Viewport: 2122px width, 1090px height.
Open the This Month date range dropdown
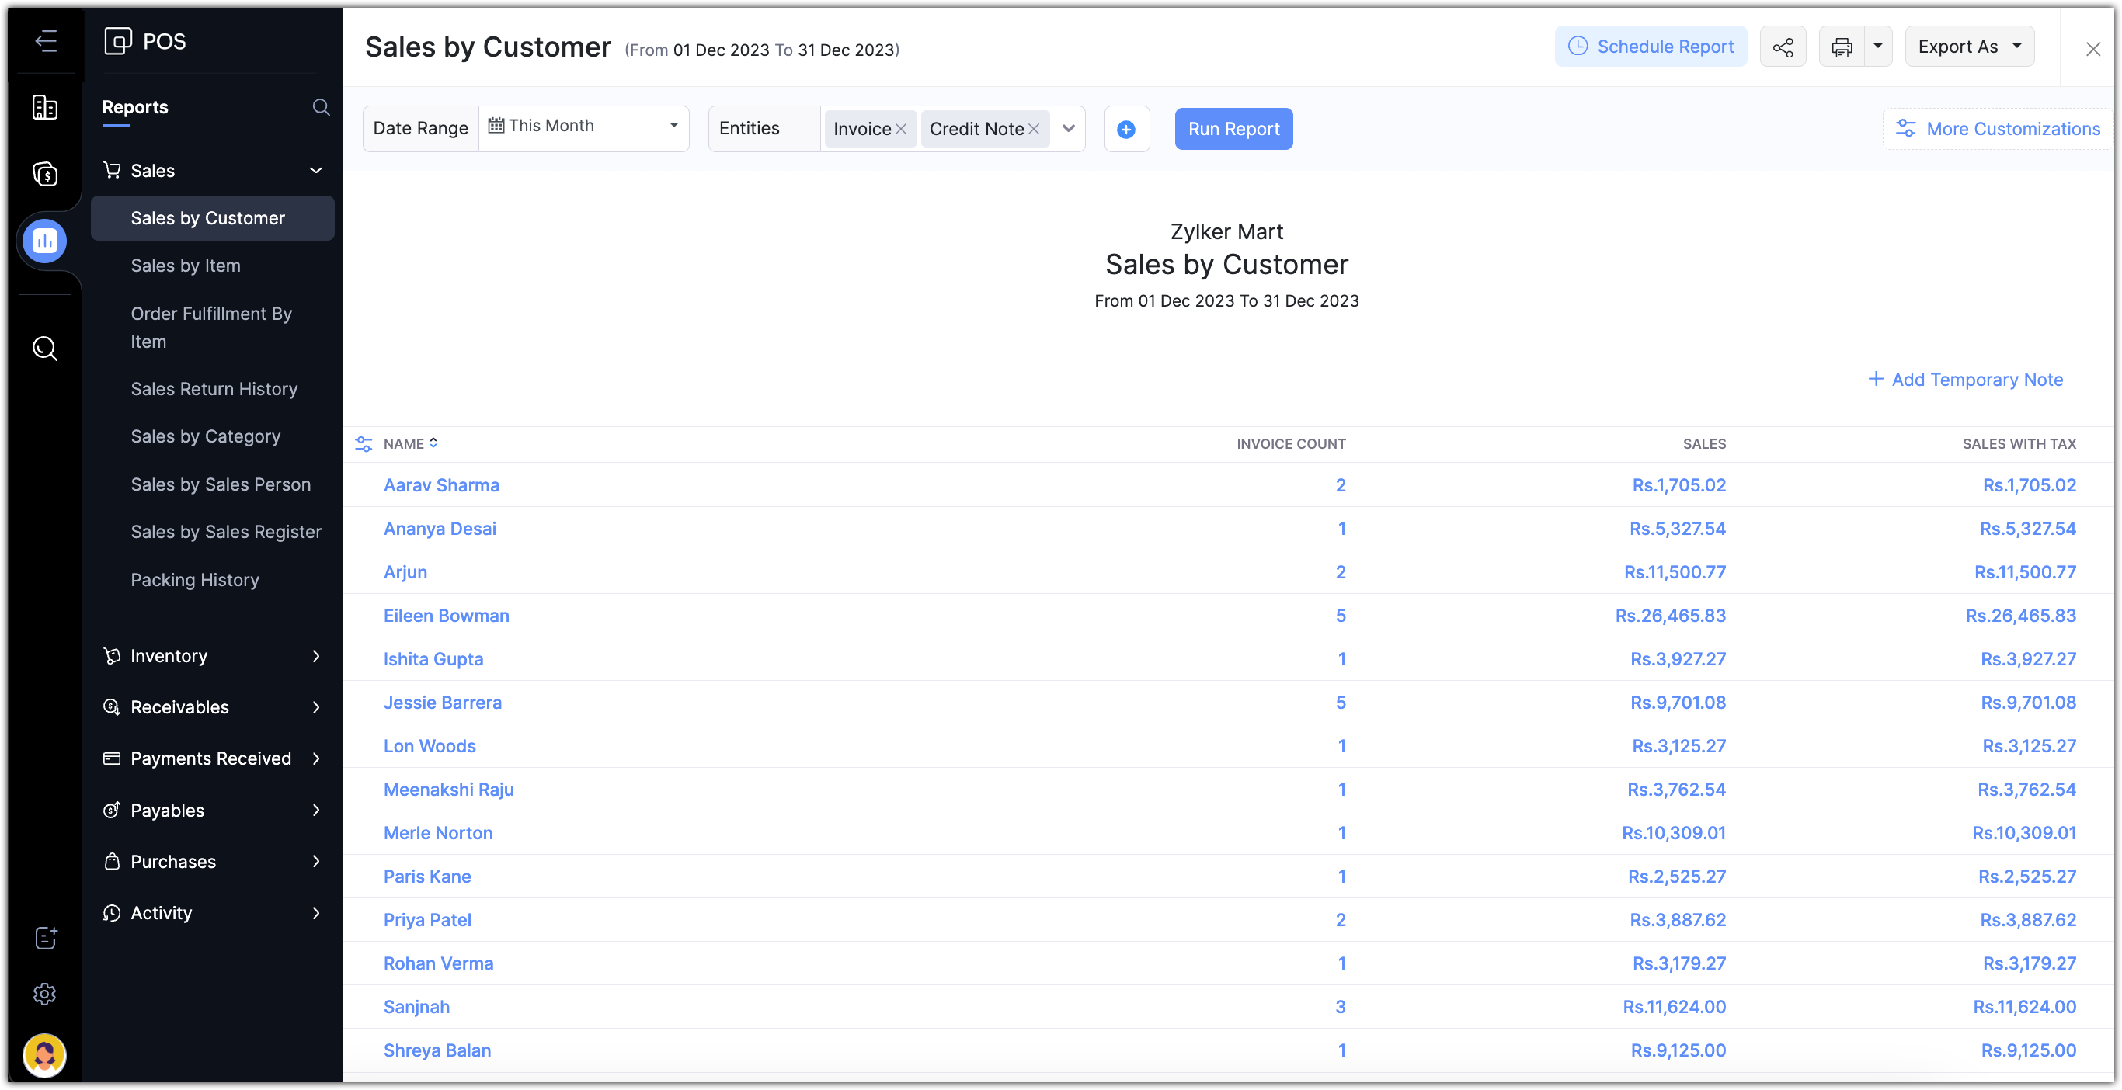(583, 126)
